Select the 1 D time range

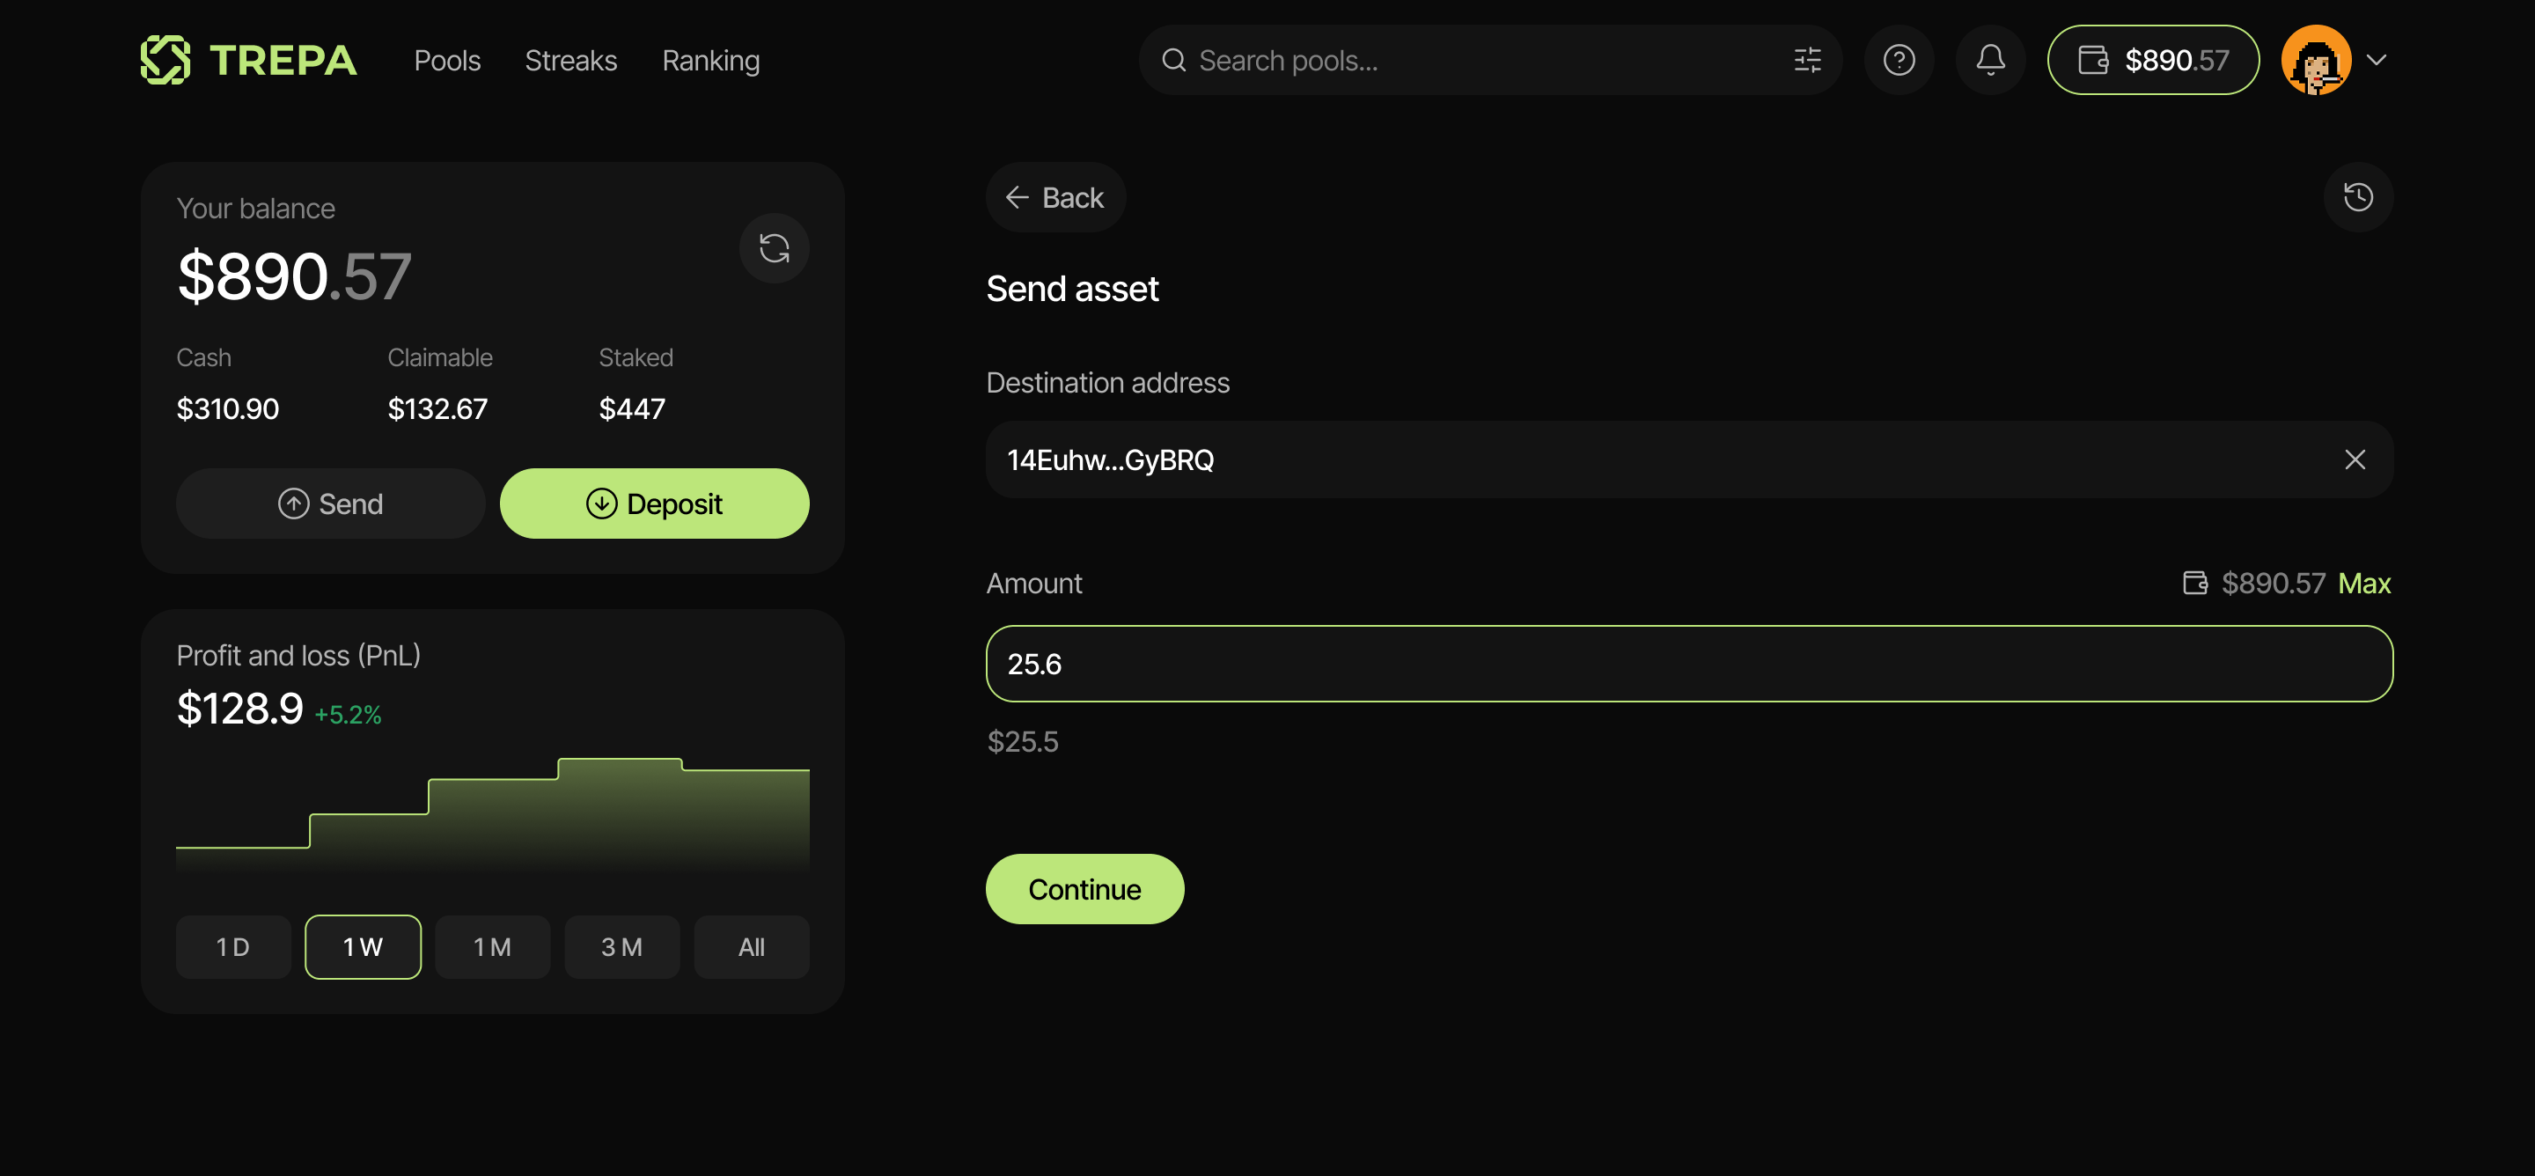click(x=233, y=947)
